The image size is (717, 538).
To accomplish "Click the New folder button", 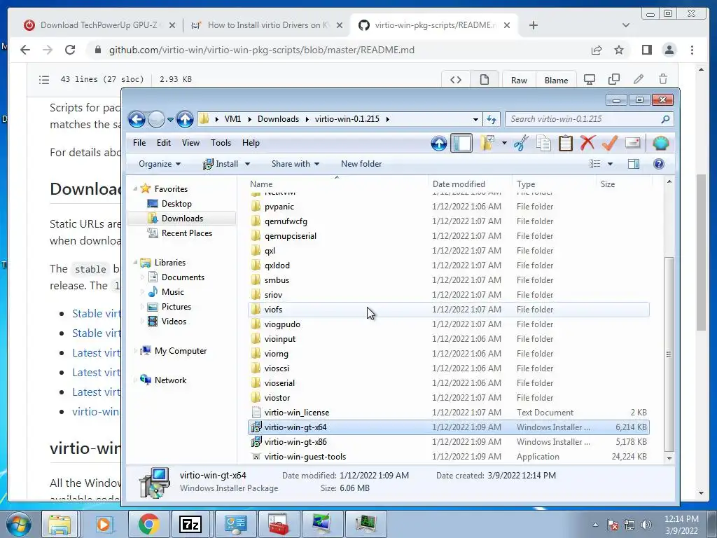I will click(361, 164).
